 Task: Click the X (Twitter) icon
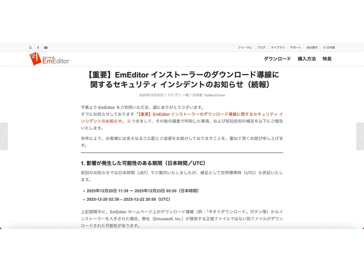pyautogui.click(x=30, y=47)
